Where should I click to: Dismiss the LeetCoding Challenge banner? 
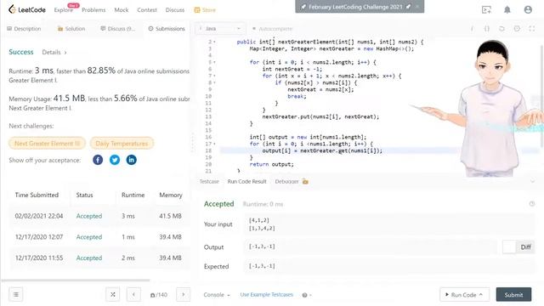[x=417, y=6]
